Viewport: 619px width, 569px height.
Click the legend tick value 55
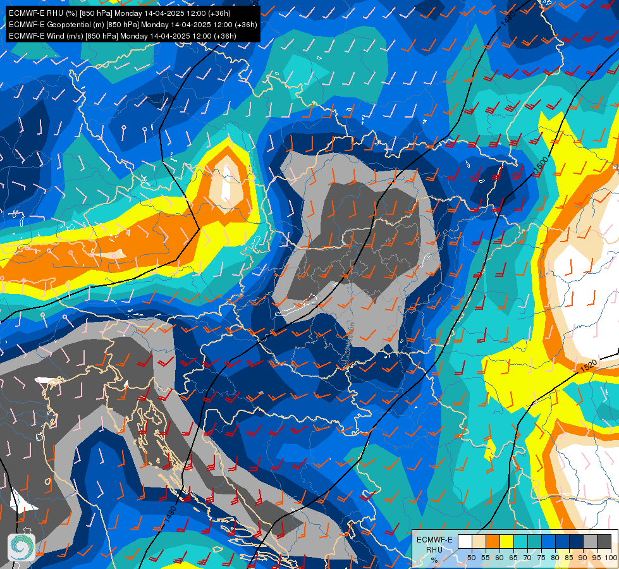click(486, 558)
